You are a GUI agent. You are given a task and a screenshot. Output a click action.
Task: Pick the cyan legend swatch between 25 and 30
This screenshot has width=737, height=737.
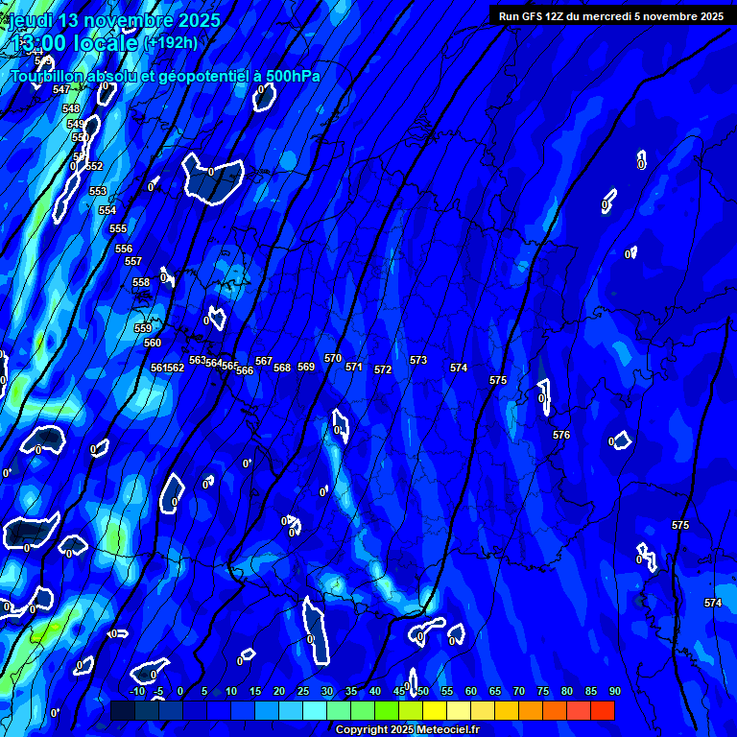[315, 711]
